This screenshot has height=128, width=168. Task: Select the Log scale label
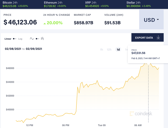(20, 39)
